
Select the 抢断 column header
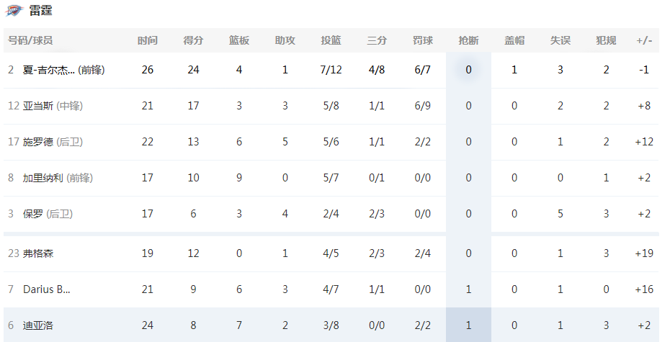[x=468, y=40]
